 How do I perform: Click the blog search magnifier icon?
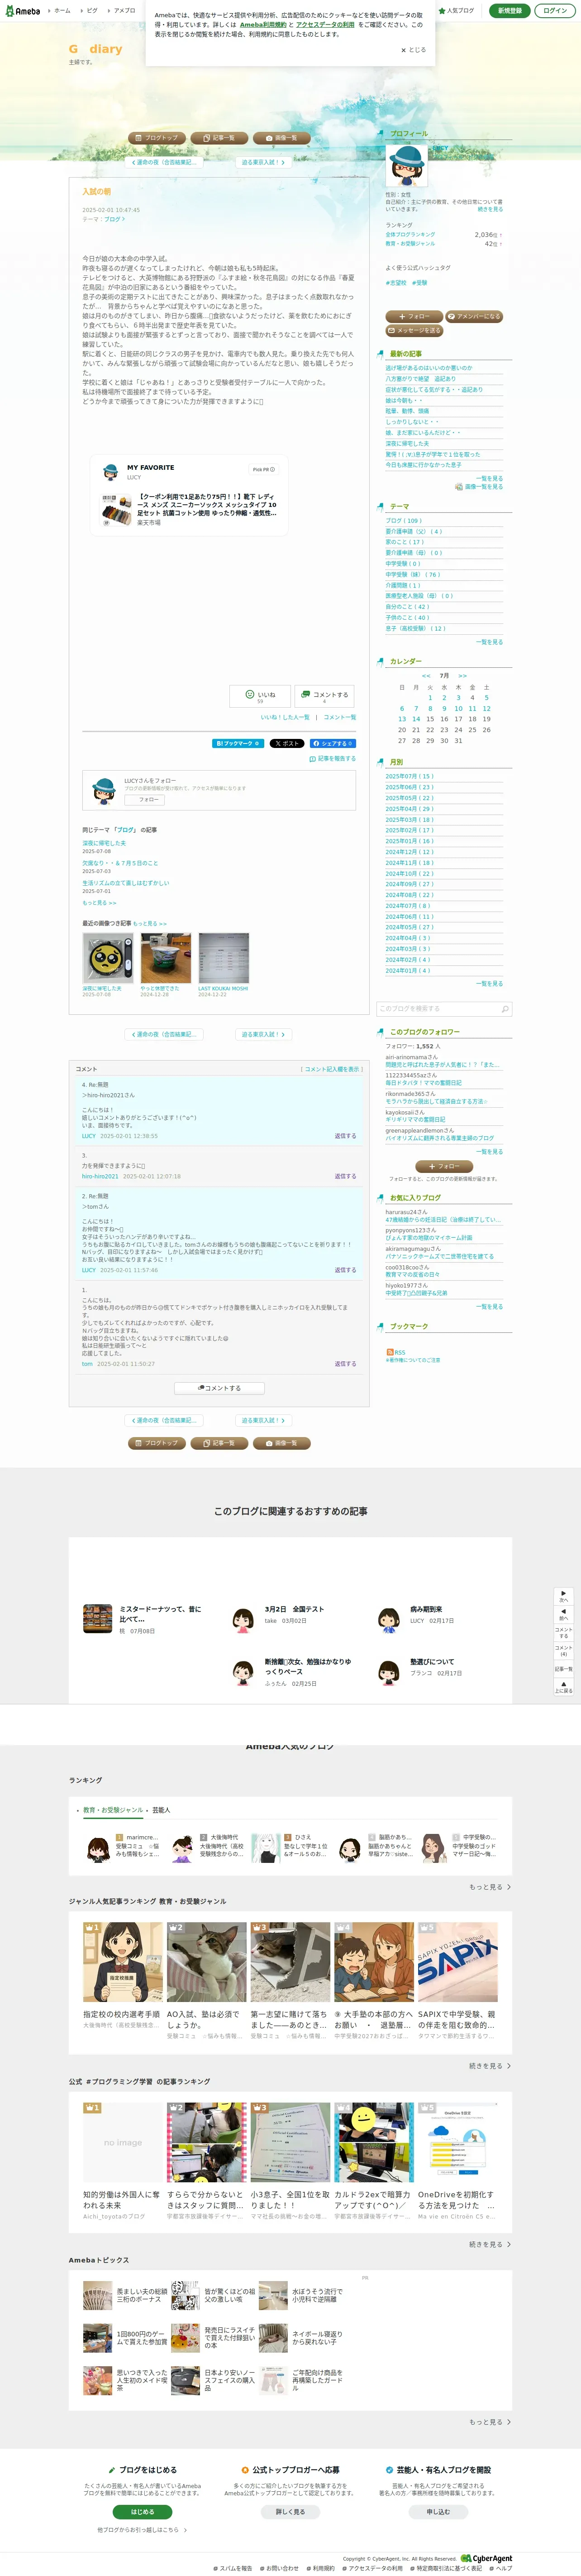pos(505,1009)
